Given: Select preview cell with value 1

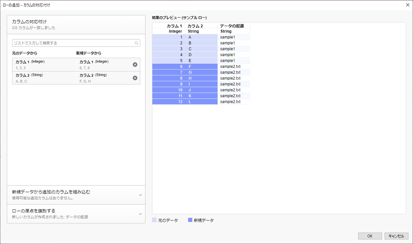Looking at the screenshot, I should [x=168, y=37].
